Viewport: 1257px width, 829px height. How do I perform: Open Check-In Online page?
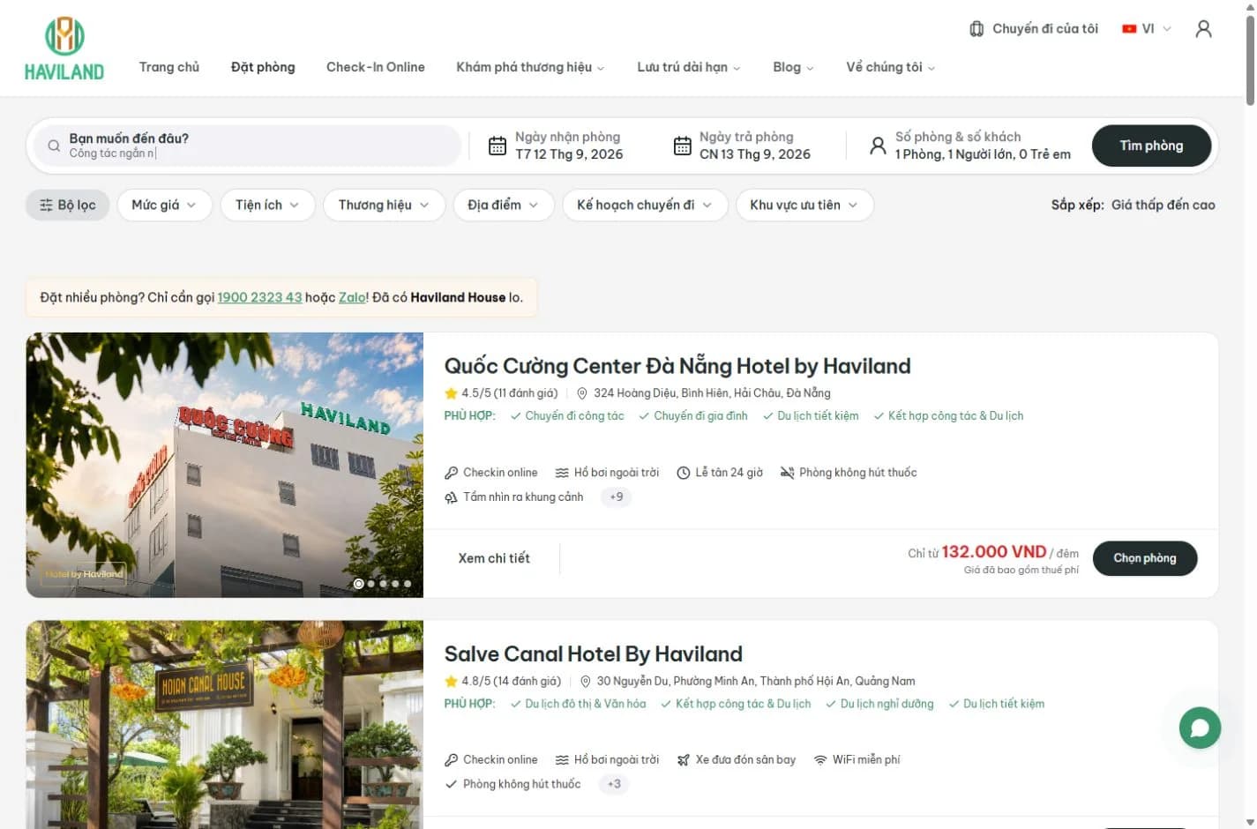(x=376, y=67)
